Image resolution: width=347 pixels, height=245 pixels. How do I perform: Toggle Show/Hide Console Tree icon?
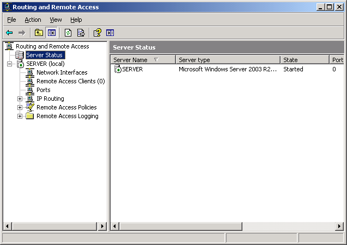[x=52, y=33]
